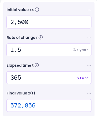Focus the Rate of change field showing 1.5
This screenshot has width=97, height=116.
point(49,50)
